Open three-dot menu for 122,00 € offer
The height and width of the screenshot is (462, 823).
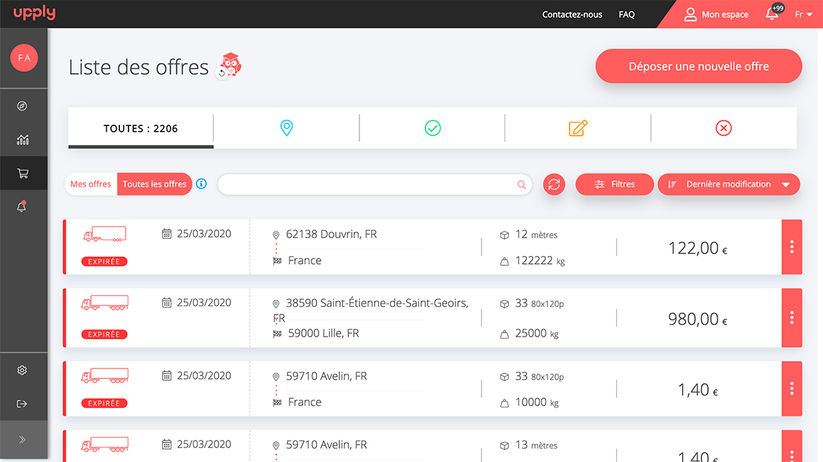792,247
